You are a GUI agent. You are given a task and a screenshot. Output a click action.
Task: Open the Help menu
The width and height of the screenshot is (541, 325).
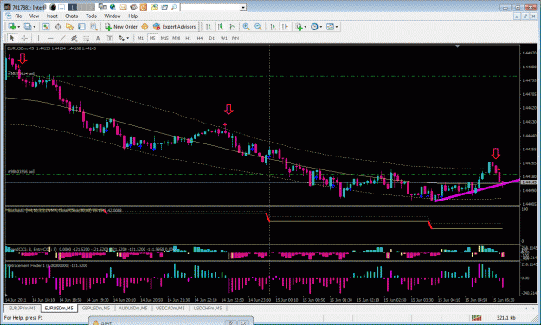pyautogui.click(x=132, y=16)
